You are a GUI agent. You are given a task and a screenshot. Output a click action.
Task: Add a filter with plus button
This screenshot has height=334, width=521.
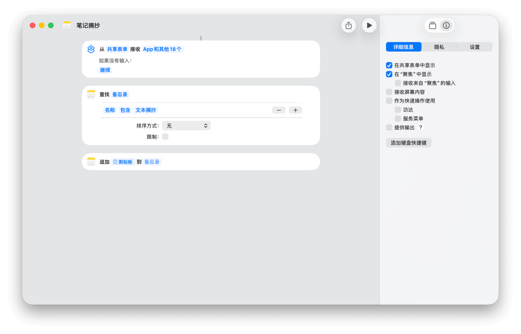(x=295, y=110)
